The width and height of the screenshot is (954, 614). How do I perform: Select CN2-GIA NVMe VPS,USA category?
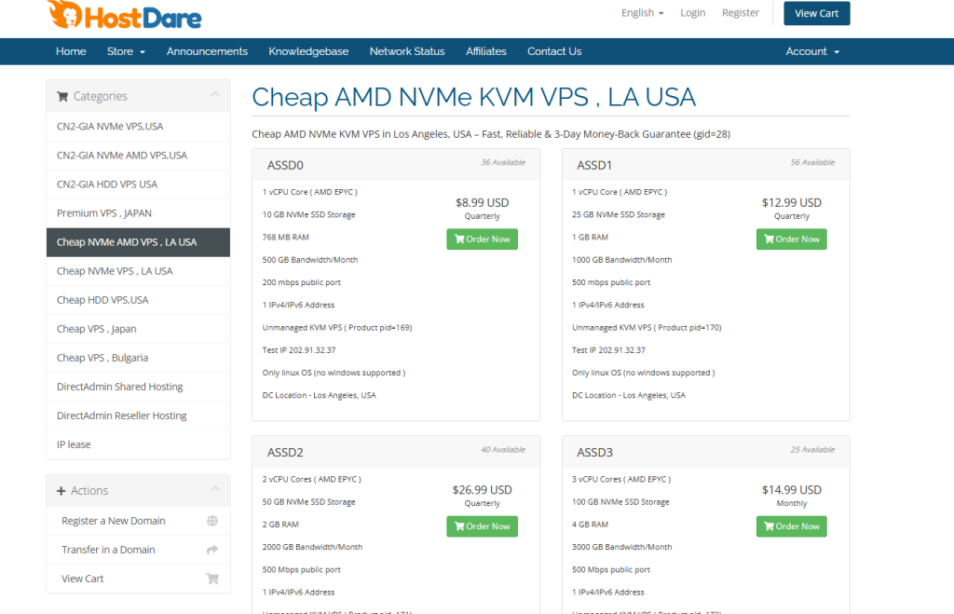(138, 127)
